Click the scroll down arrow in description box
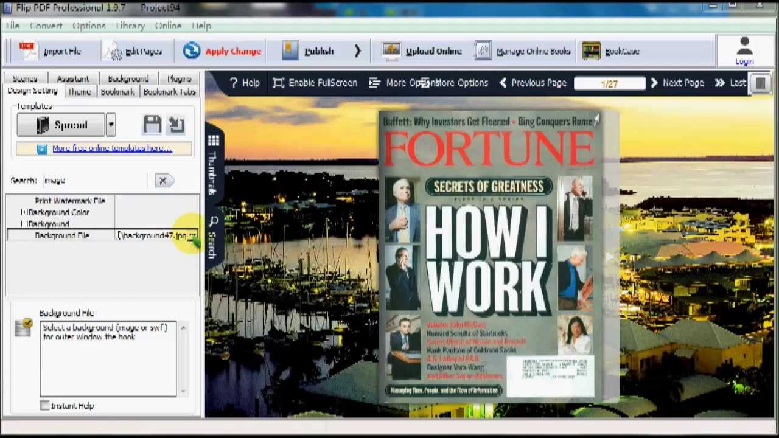 click(x=183, y=391)
